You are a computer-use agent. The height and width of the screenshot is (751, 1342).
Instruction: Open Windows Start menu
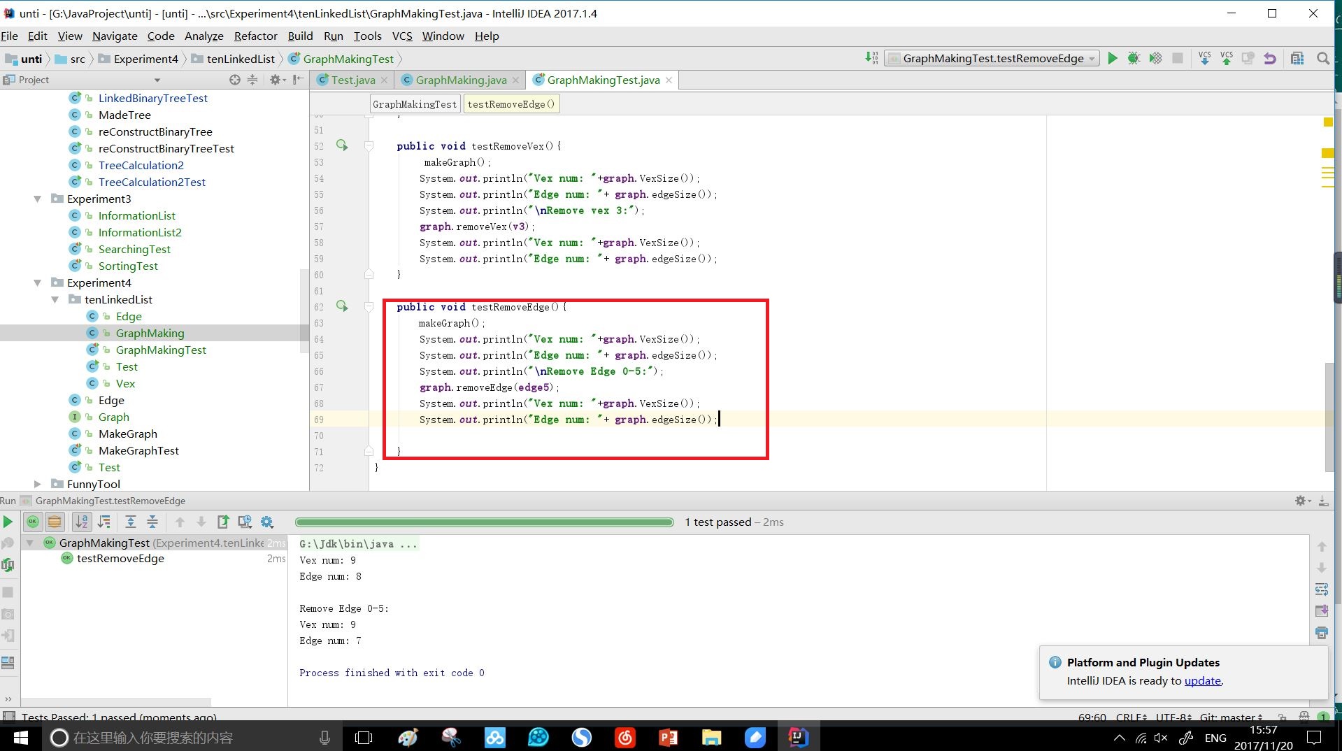[x=20, y=737]
